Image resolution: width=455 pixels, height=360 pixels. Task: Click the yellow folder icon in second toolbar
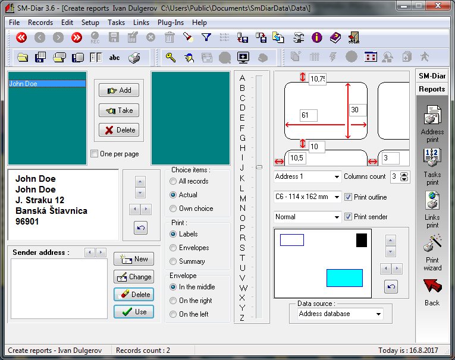23,58
